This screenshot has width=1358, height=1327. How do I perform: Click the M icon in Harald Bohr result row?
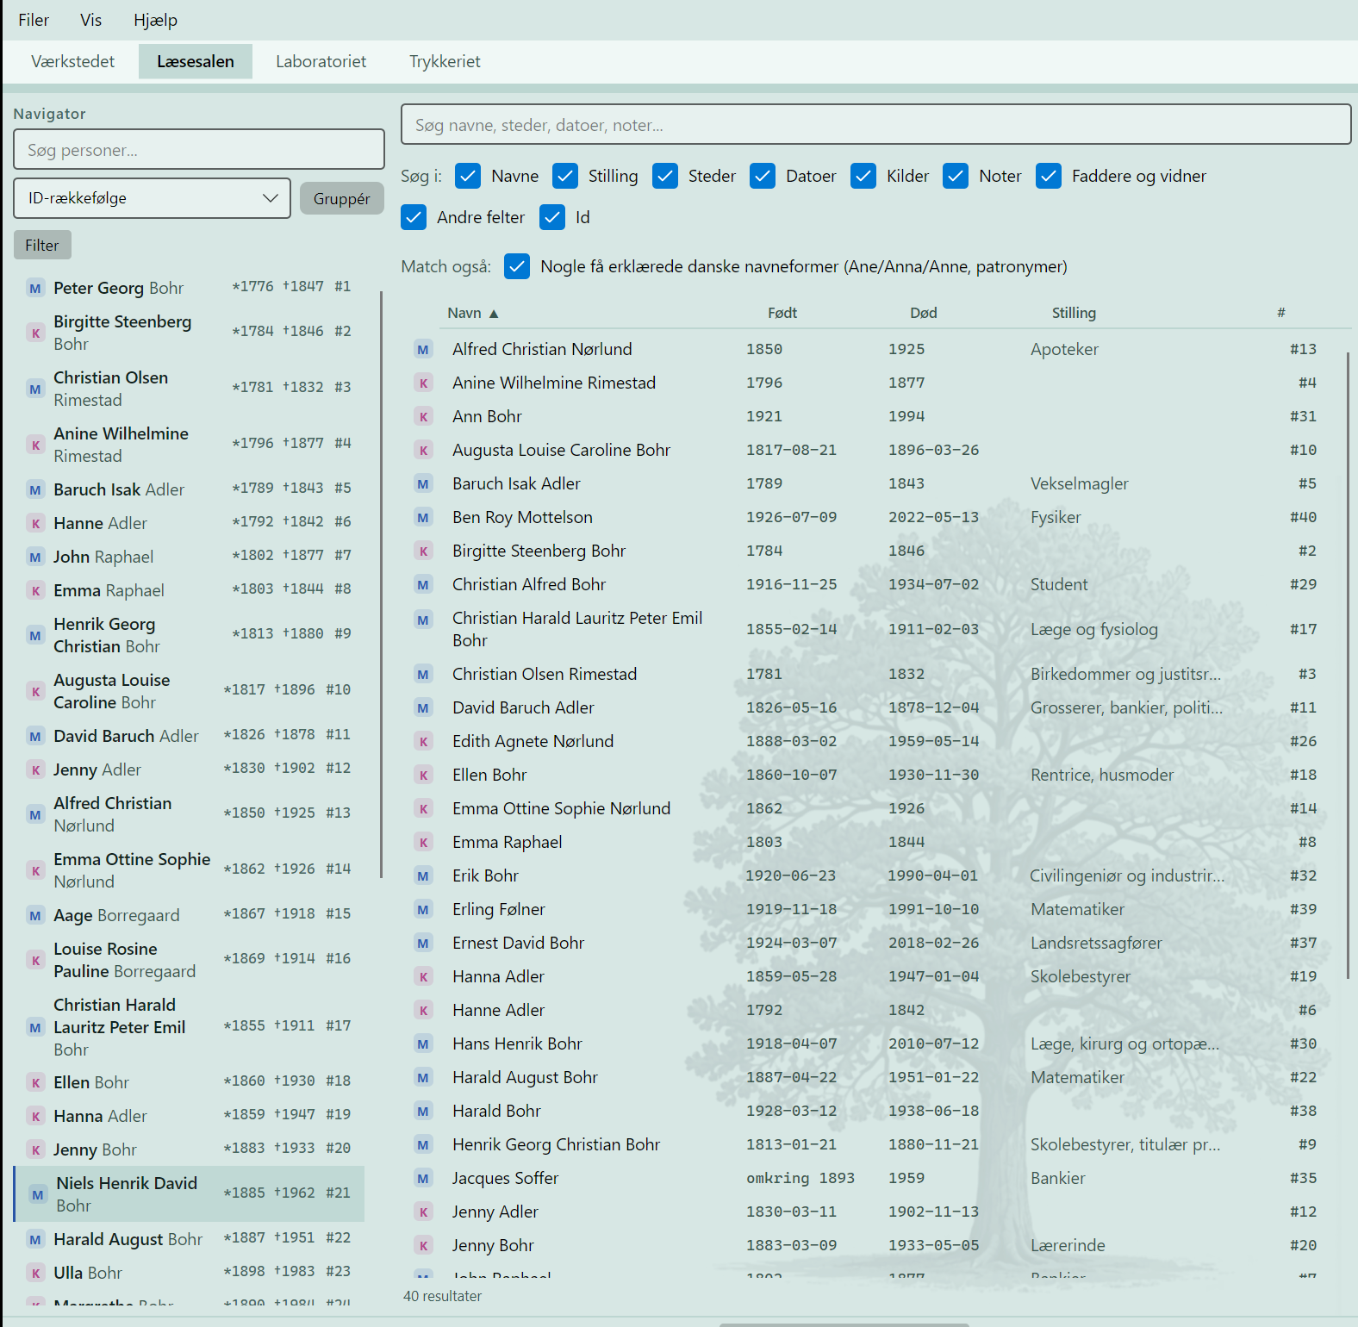pyautogui.click(x=423, y=1112)
